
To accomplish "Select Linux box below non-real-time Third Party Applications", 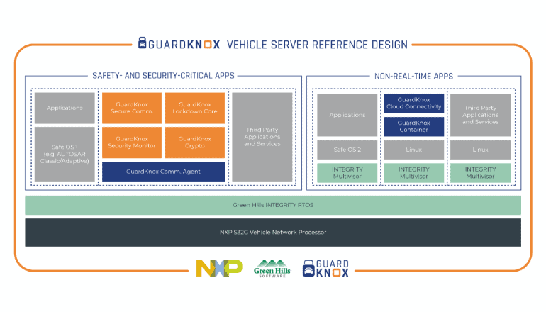I will click(x=481, y=150).
